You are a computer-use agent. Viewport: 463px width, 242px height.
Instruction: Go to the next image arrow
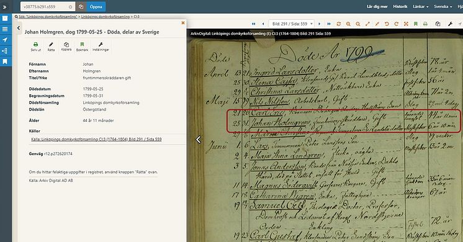[319, 24]
